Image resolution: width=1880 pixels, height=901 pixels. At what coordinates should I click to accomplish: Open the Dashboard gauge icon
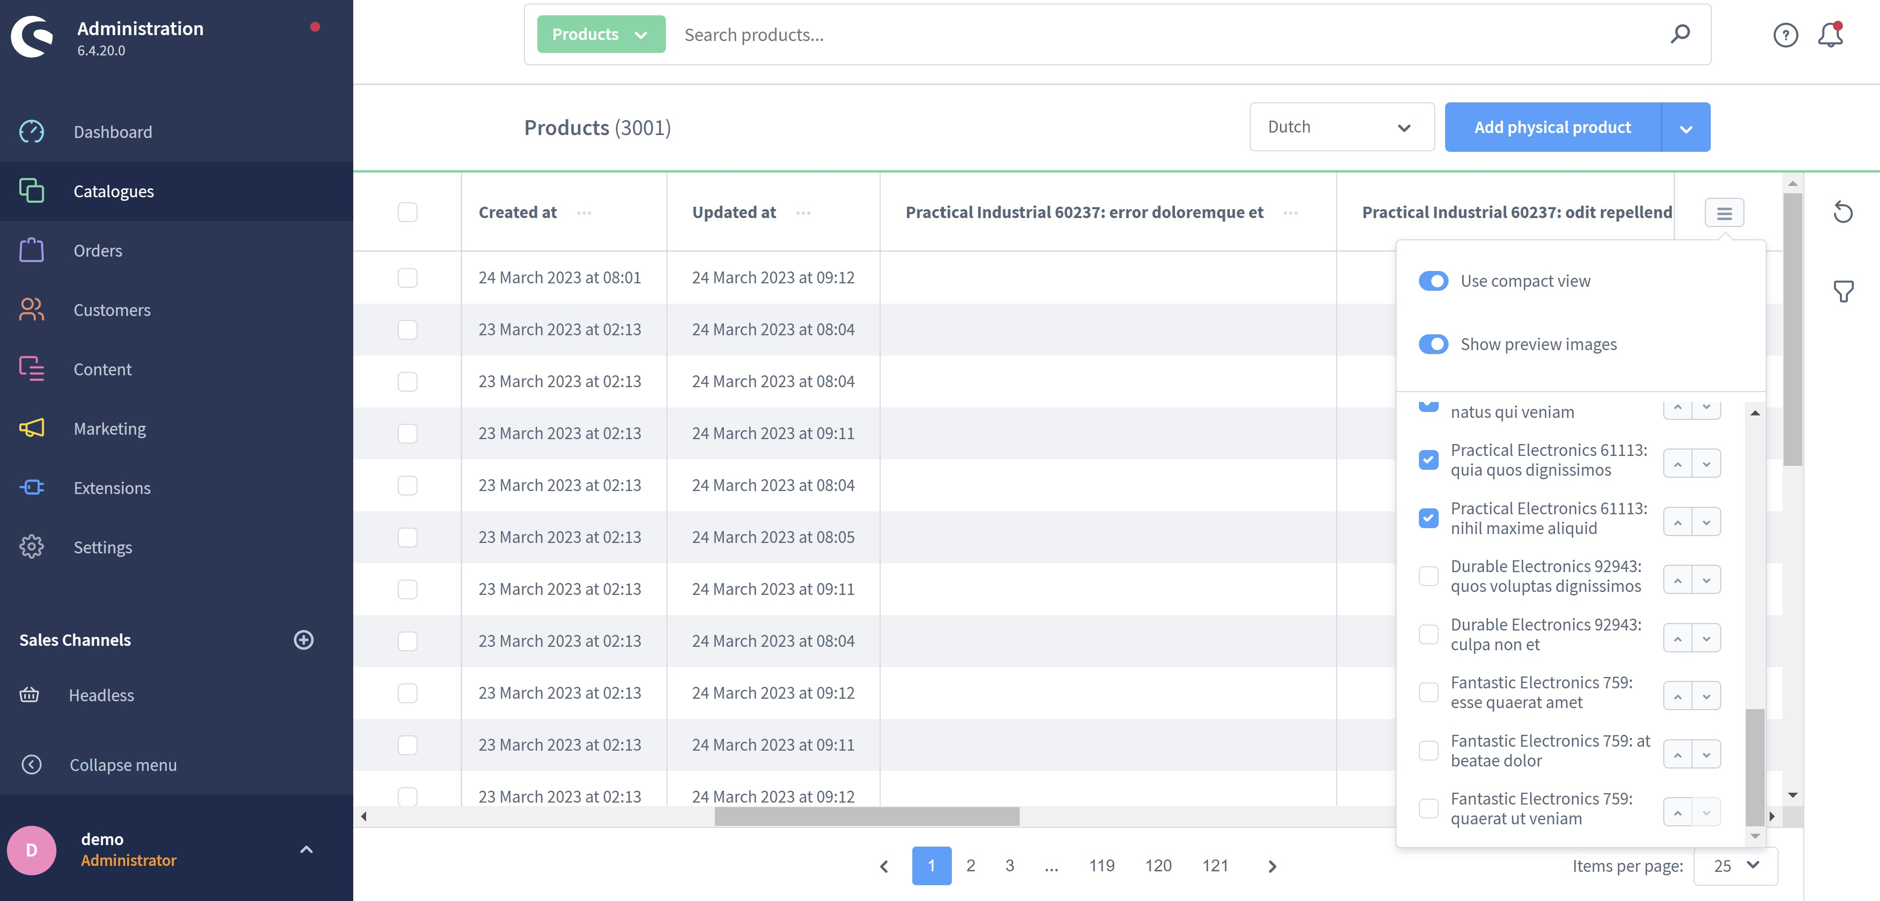tap(31, 132)
